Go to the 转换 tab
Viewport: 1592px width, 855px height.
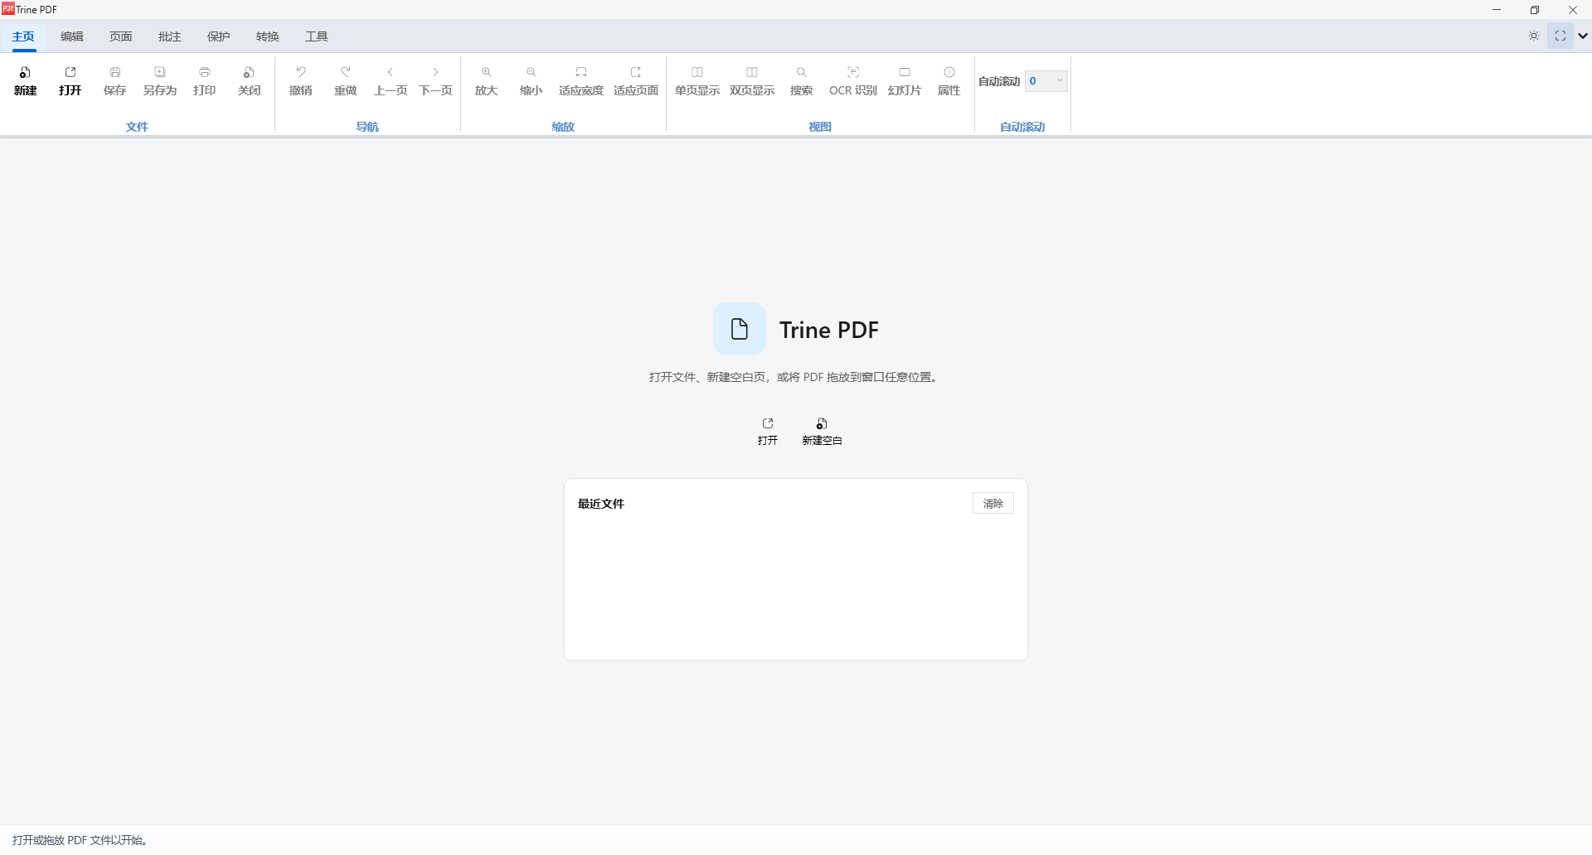coord(268,36)
